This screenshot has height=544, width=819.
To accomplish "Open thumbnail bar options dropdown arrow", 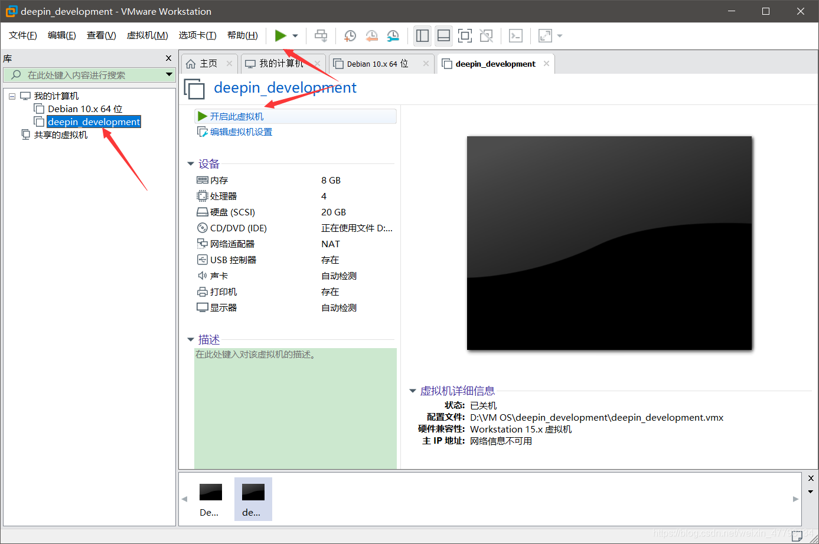I will (811, 492).
